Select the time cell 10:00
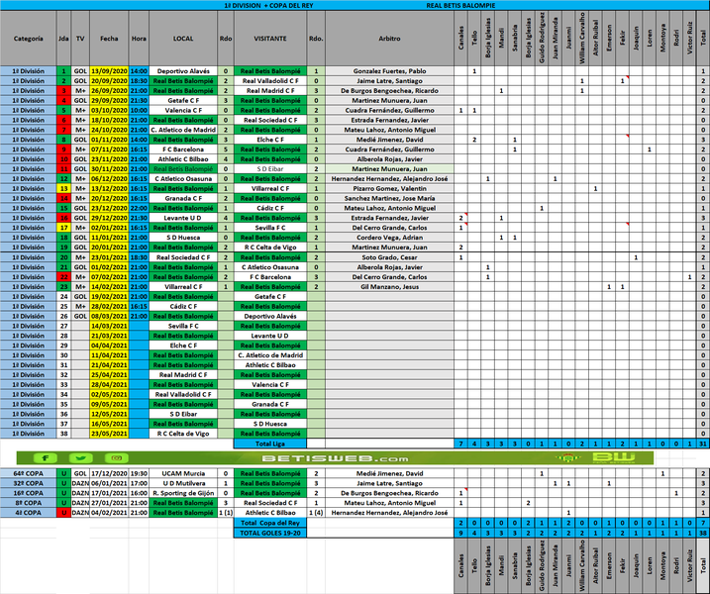710x594 pixels. [x=139, y=110]
